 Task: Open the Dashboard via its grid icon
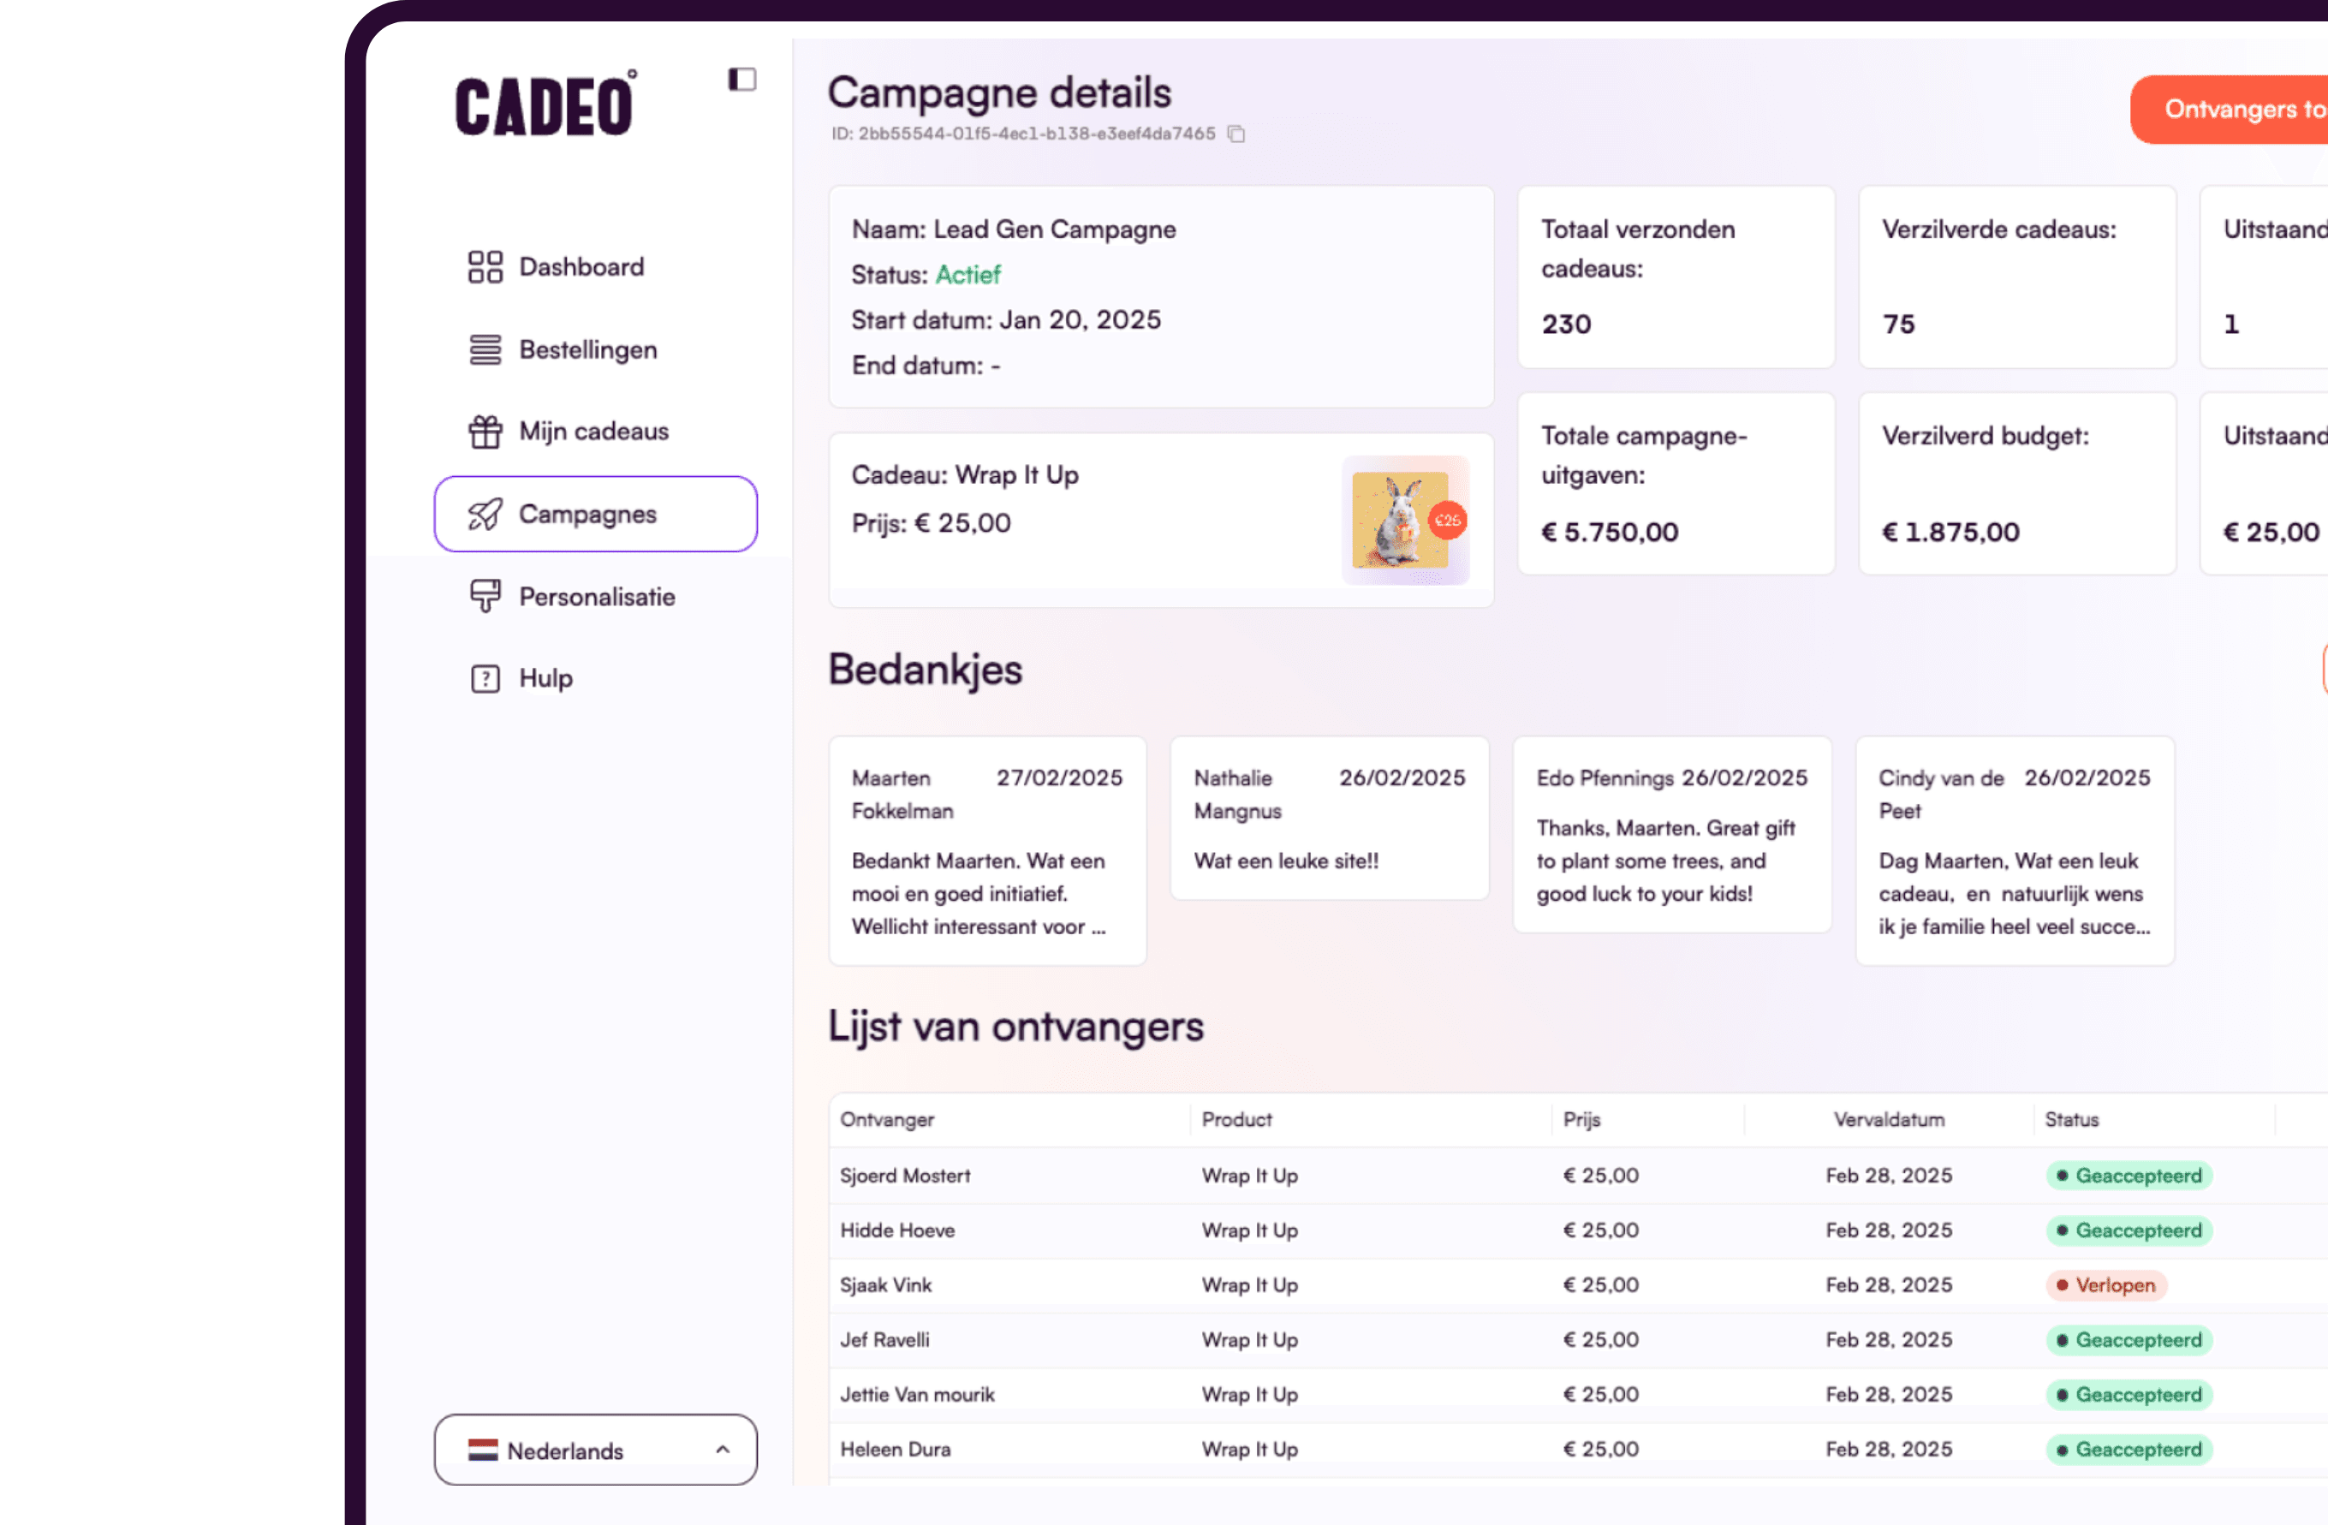tap(485, 265)
